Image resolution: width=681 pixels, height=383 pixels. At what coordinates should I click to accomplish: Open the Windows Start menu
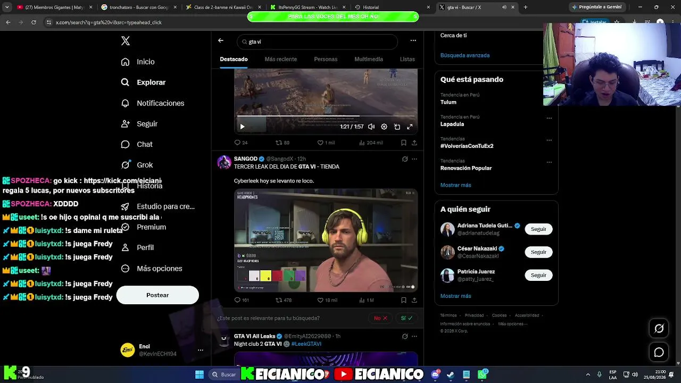click(x=200, y=374)
